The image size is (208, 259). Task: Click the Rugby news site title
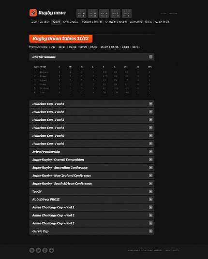[x=52, y=13]
